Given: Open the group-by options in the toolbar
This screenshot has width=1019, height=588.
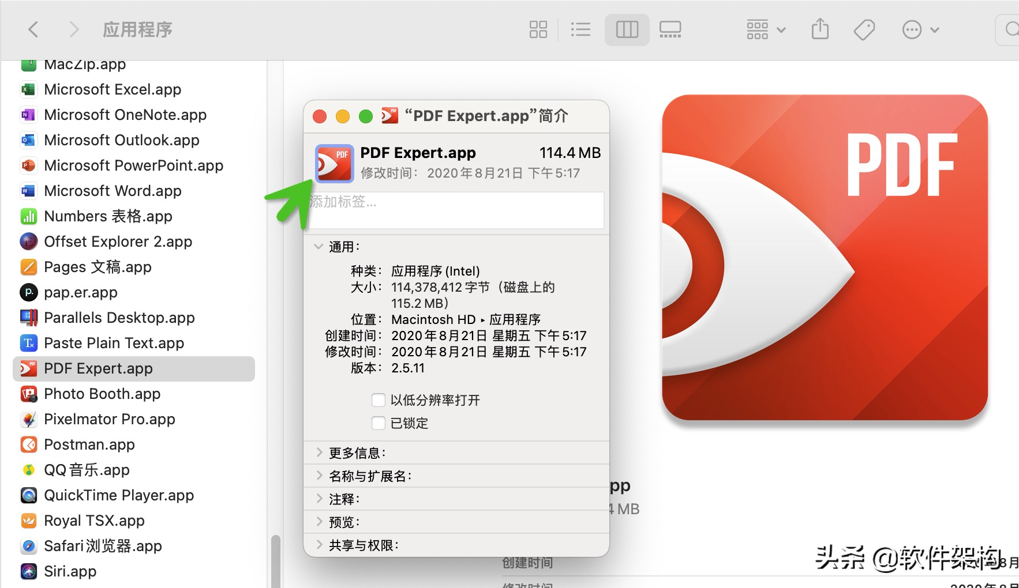Looking at the screenshot, I should pyautogui.click(x=766, y=29).
